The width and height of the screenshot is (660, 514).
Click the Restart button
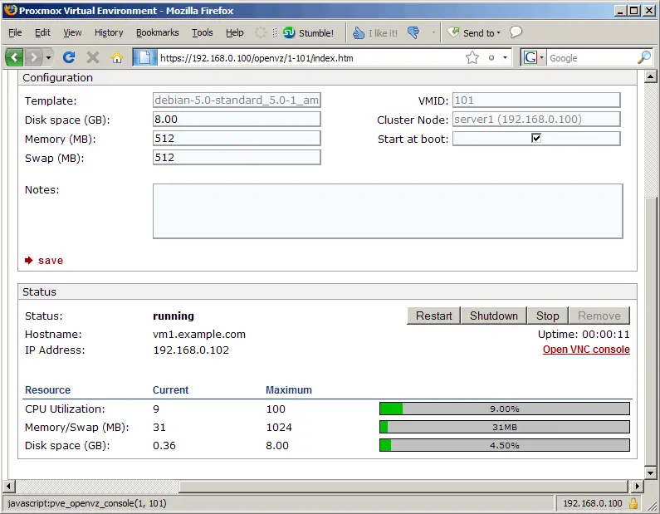[433, 316]
